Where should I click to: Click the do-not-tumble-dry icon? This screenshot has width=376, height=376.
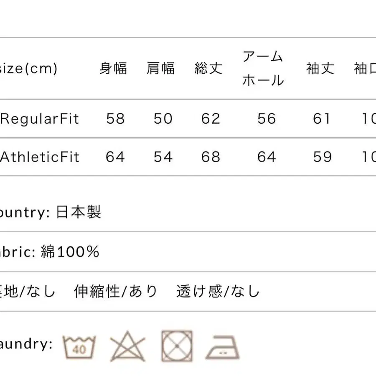[177, 346]
